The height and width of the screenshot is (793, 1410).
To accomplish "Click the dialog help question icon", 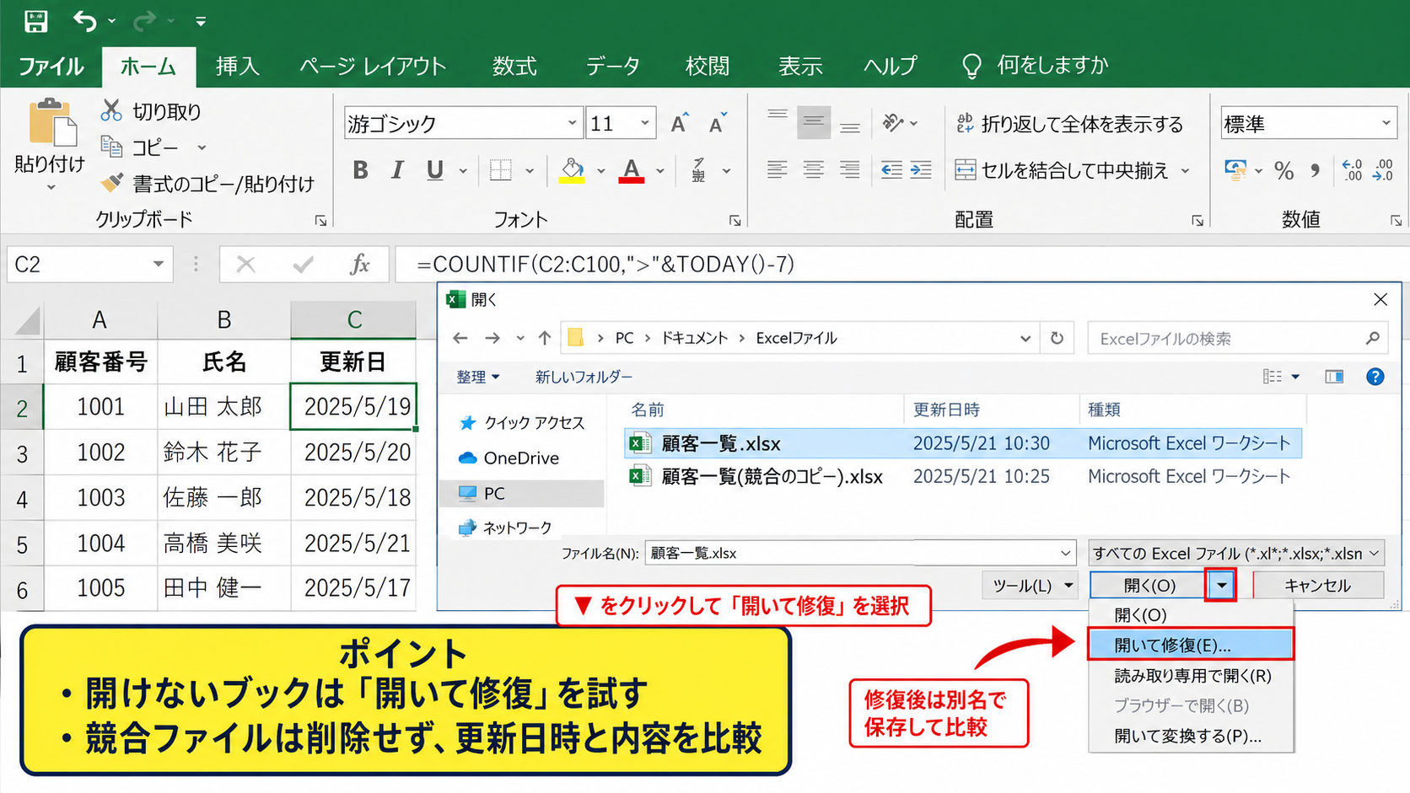I will (1375, 377).
